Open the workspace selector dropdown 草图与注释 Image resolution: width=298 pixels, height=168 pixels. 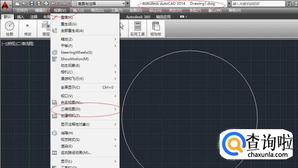coord(99,3)
